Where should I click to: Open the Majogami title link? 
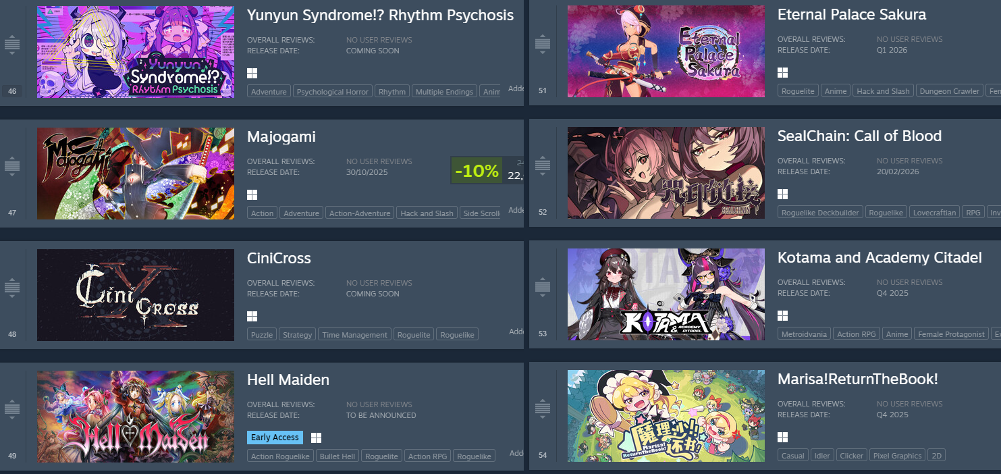tap(281, 136)
